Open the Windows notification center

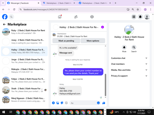pos(149,112)
